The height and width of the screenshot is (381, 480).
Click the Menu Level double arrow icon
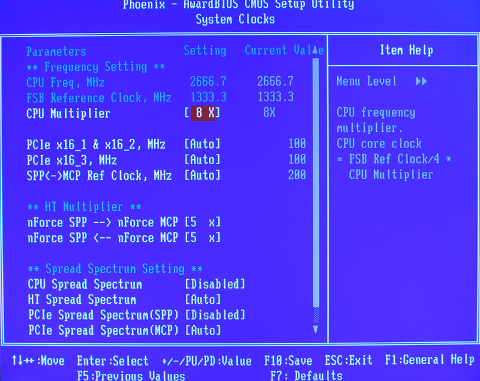point(421,81)
